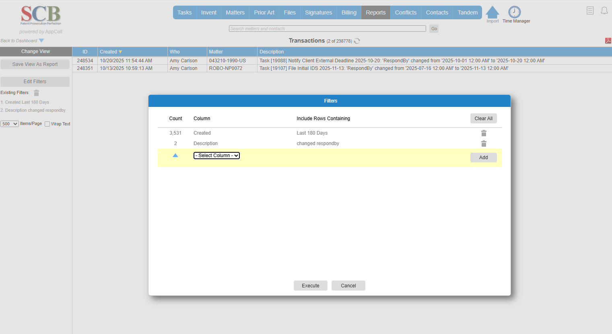612x334 pixels.
Task: Open the Billing tab
Action: click(x=349, y=12)
